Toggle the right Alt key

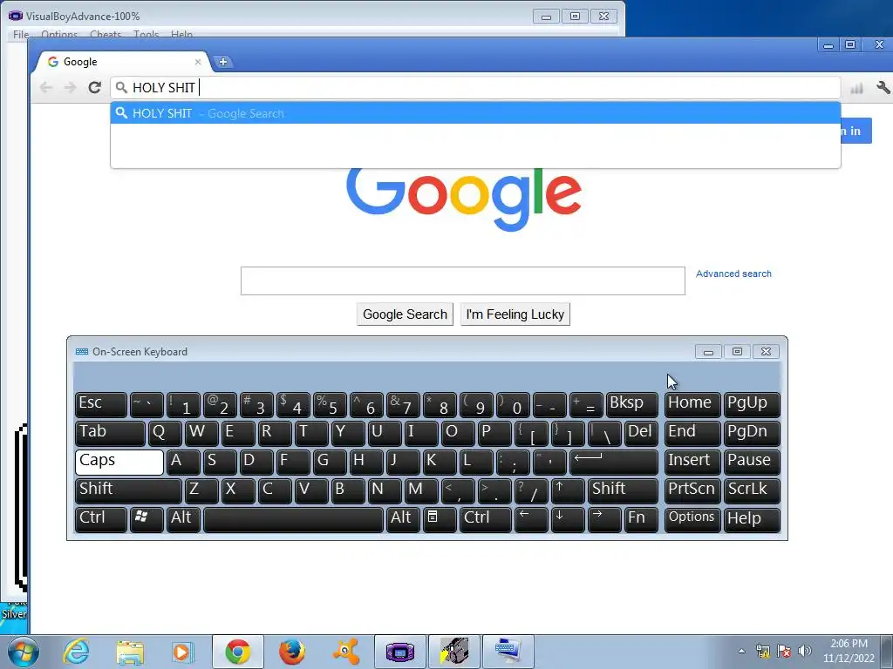(x=403, y=519)
